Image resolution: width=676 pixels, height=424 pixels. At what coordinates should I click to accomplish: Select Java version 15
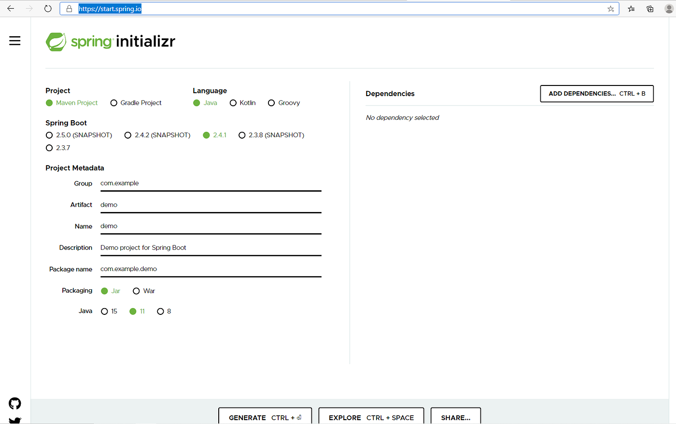point(109,311)
